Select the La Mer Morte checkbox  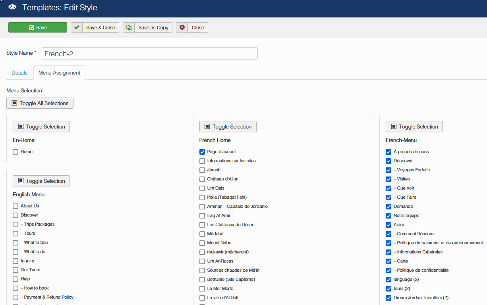tap(202, 289)
